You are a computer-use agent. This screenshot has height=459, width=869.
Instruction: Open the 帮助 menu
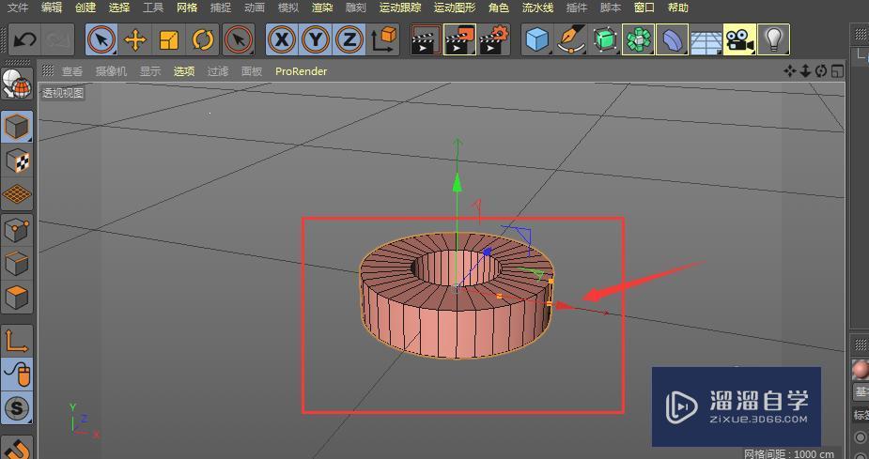[677, 8]
